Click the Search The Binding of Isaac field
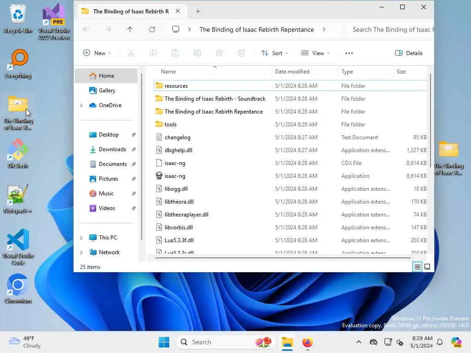The width and height of the screenshot is (471, 353). point(391,29)
